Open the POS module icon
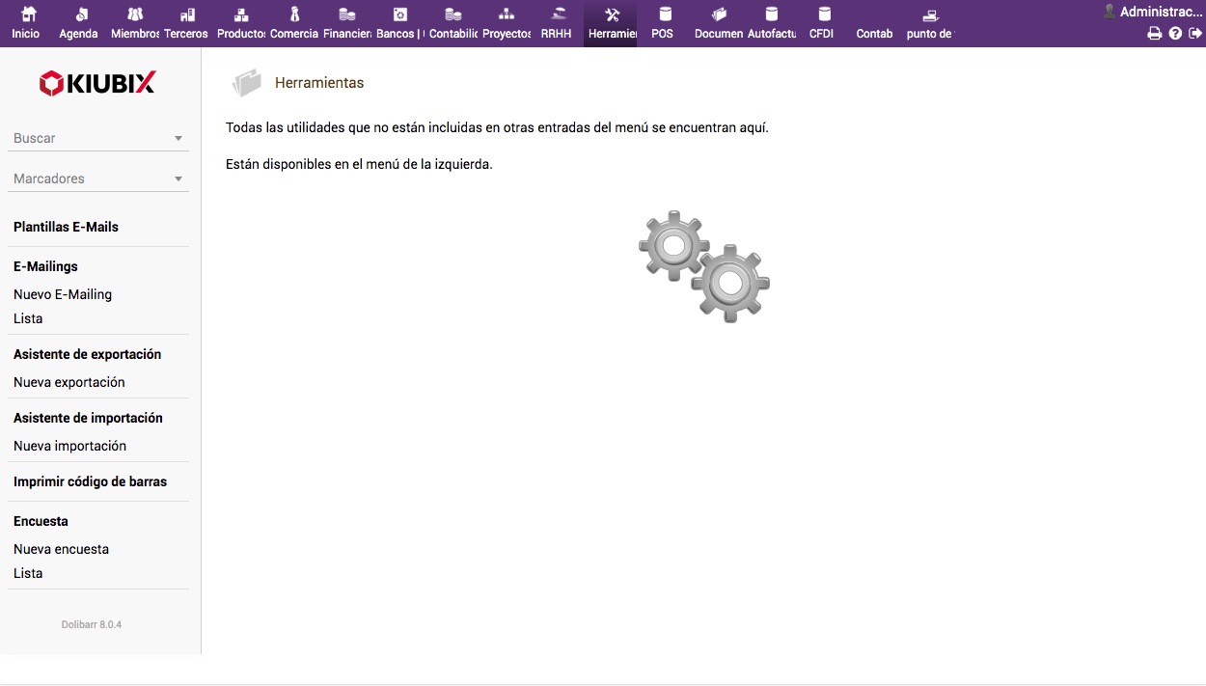The image size is (1206, 686). pos(664,15)
